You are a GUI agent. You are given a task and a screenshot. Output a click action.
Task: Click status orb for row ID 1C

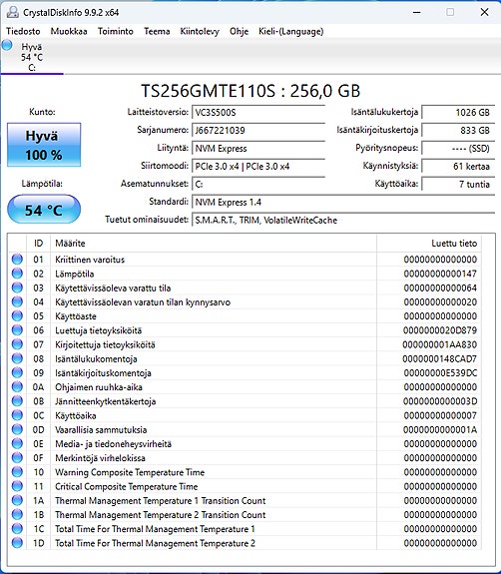pyautogui.click(x=17, y=529)
